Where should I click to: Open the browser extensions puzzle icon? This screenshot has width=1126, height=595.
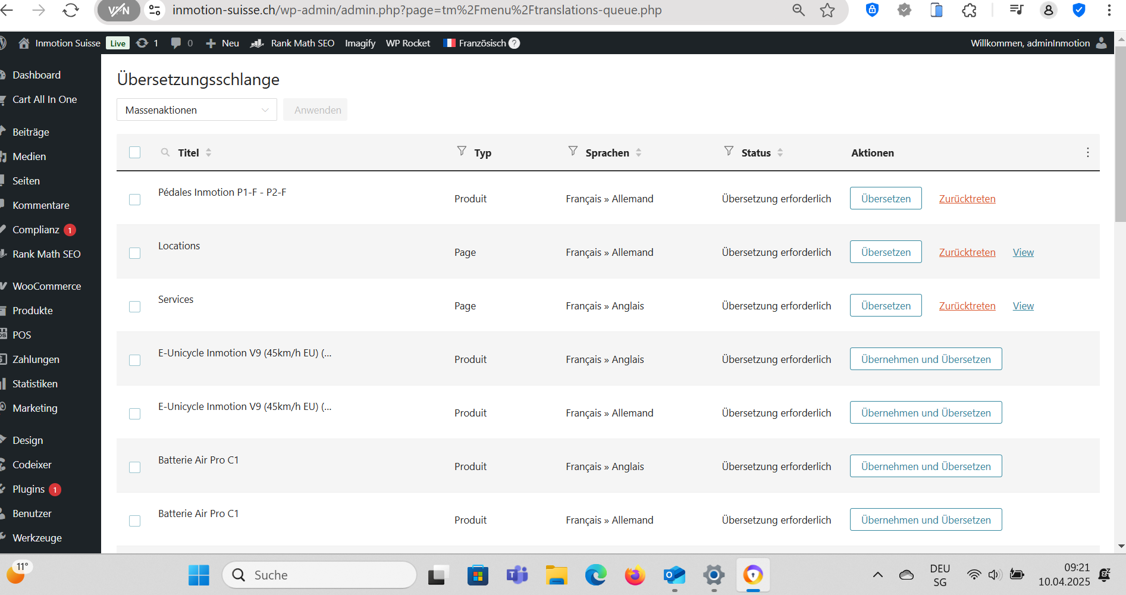(x=969, y=10)
